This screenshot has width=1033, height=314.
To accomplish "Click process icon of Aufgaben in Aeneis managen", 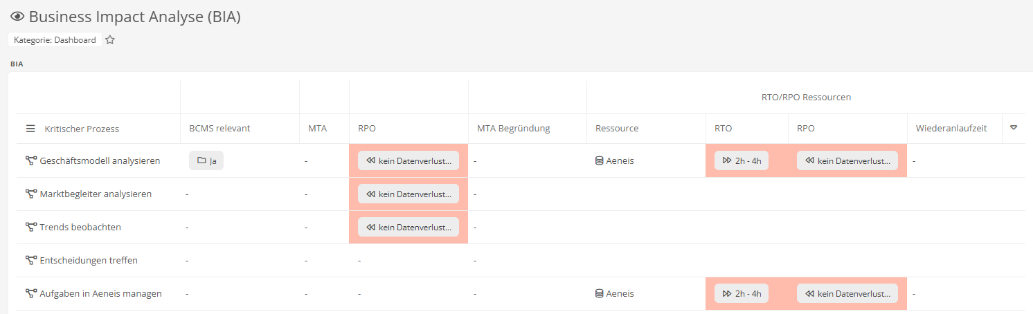I will (31, 293).
